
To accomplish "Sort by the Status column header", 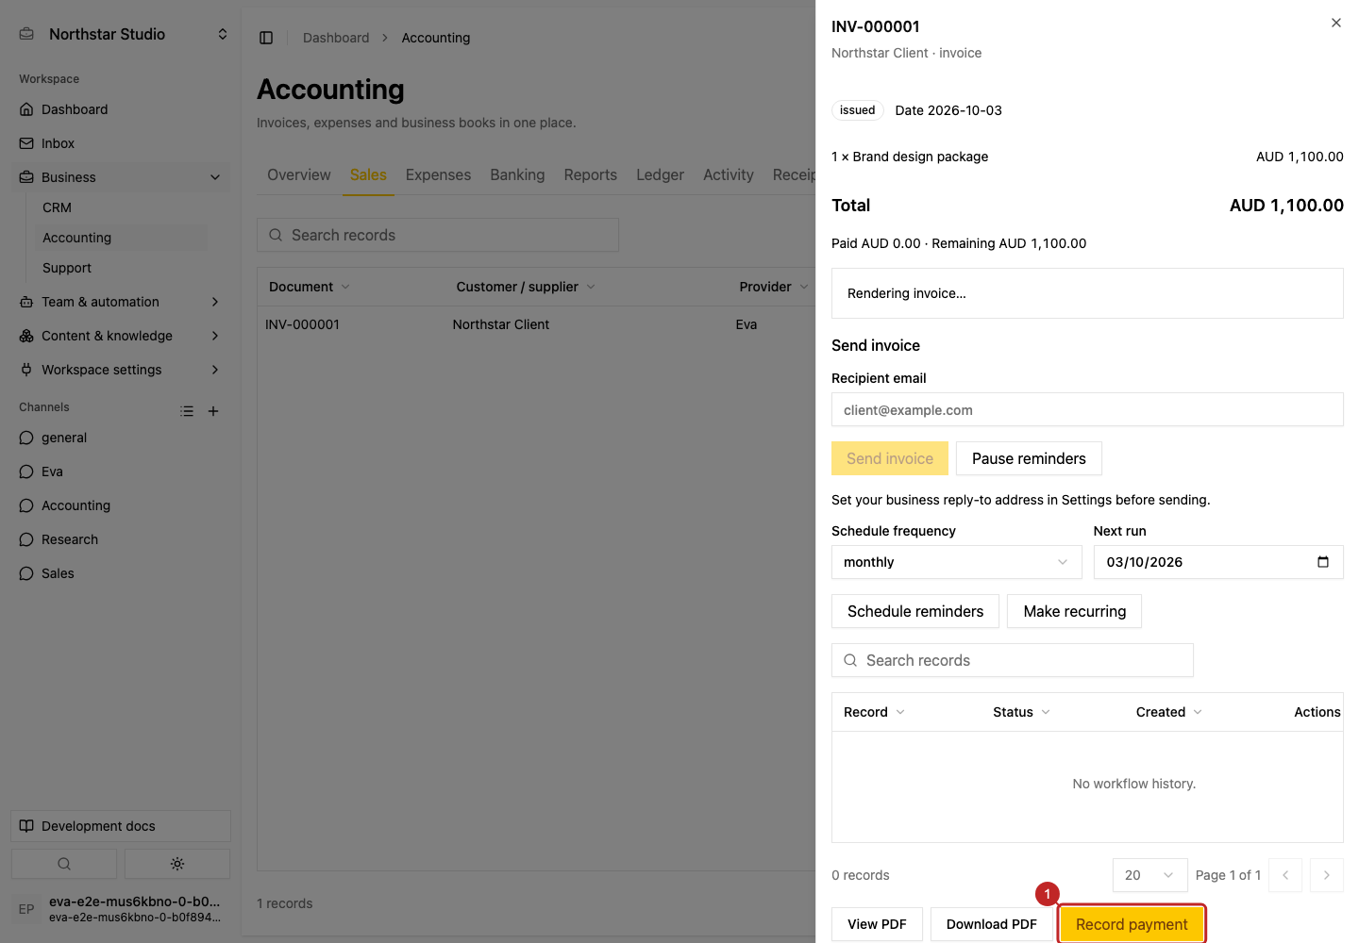I will pyautogui.click(x=1021, y=712).
